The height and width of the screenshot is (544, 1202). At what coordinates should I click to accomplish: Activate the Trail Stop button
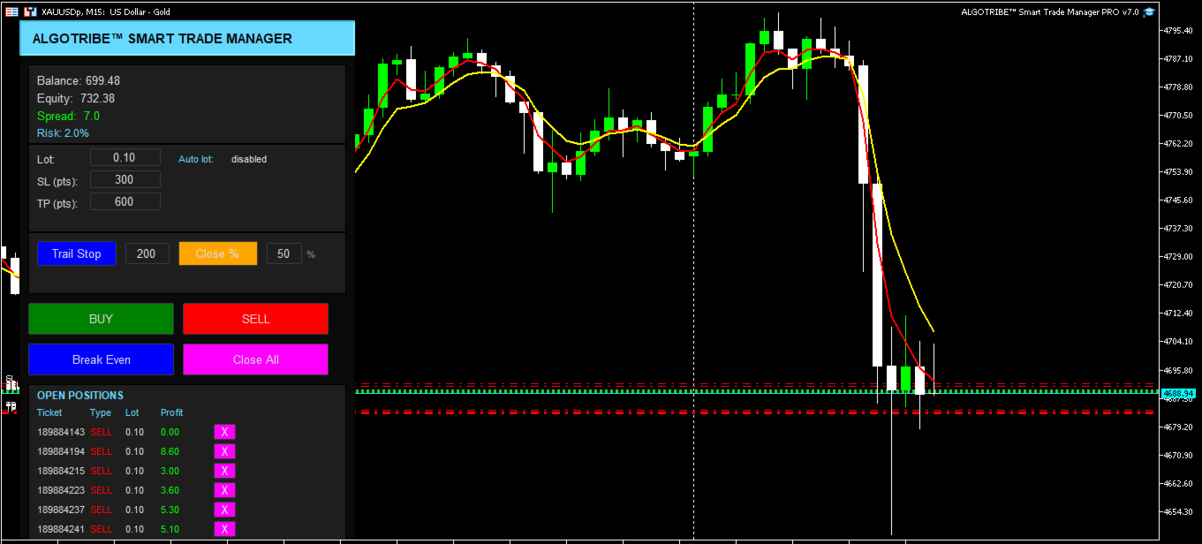point(76,253)
